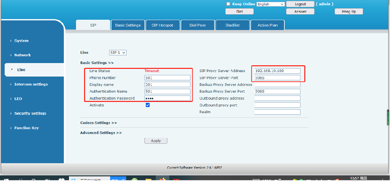390x181 pixels.
Task: Open the Action Plan tab
Action: [267, 25]
